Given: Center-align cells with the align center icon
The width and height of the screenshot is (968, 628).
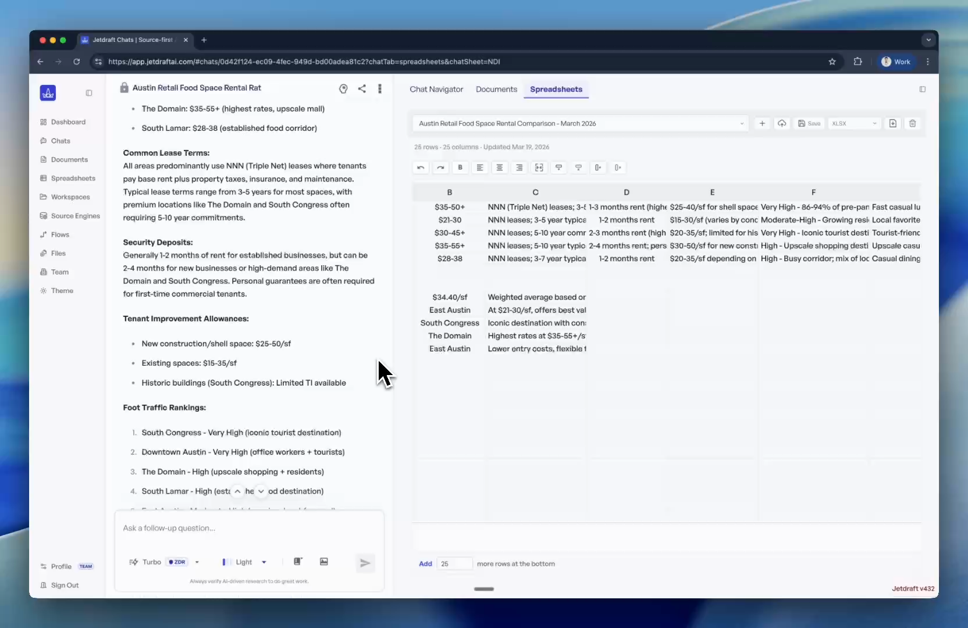Looking at the screenshot, I should (x=500, y=167).
